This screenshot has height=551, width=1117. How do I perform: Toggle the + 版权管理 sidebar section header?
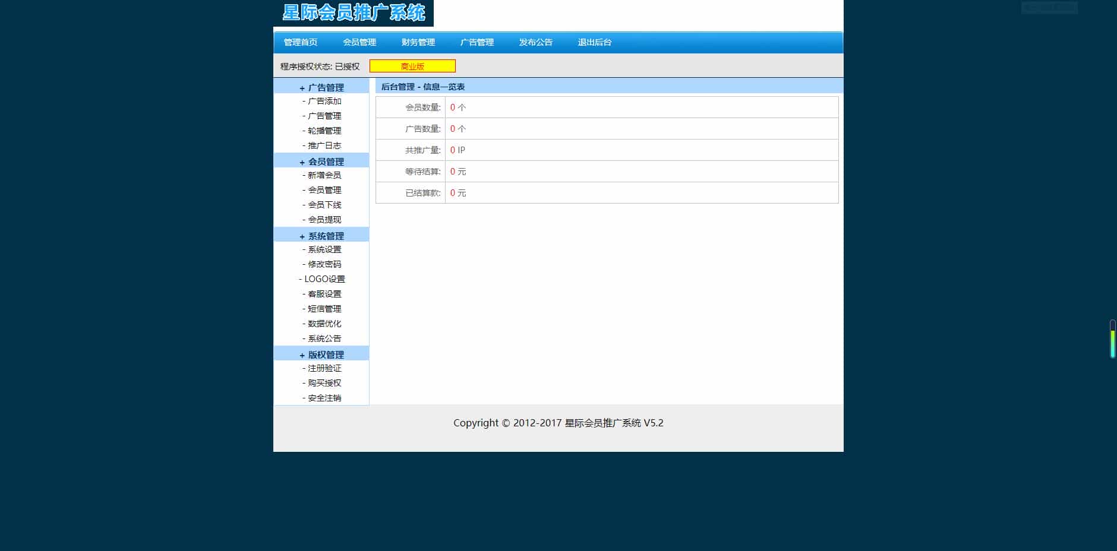click(321, 354)
